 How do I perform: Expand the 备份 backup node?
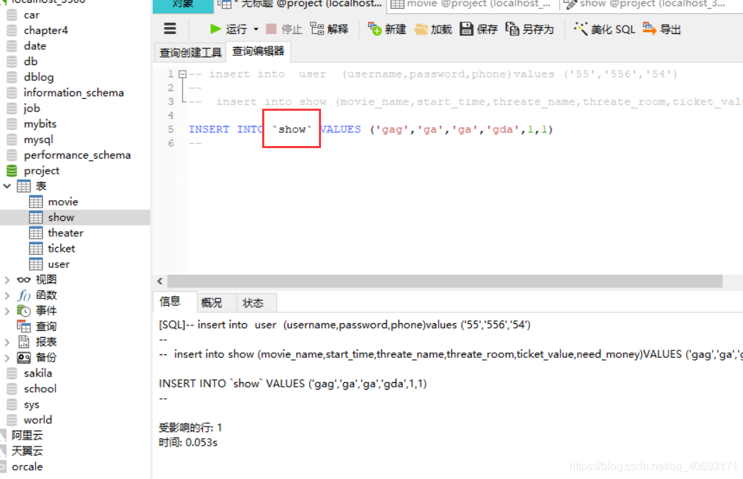coord(7,358)
